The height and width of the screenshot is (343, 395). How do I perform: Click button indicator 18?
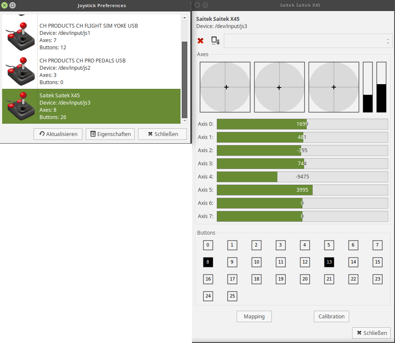click(x=256, y=279)
